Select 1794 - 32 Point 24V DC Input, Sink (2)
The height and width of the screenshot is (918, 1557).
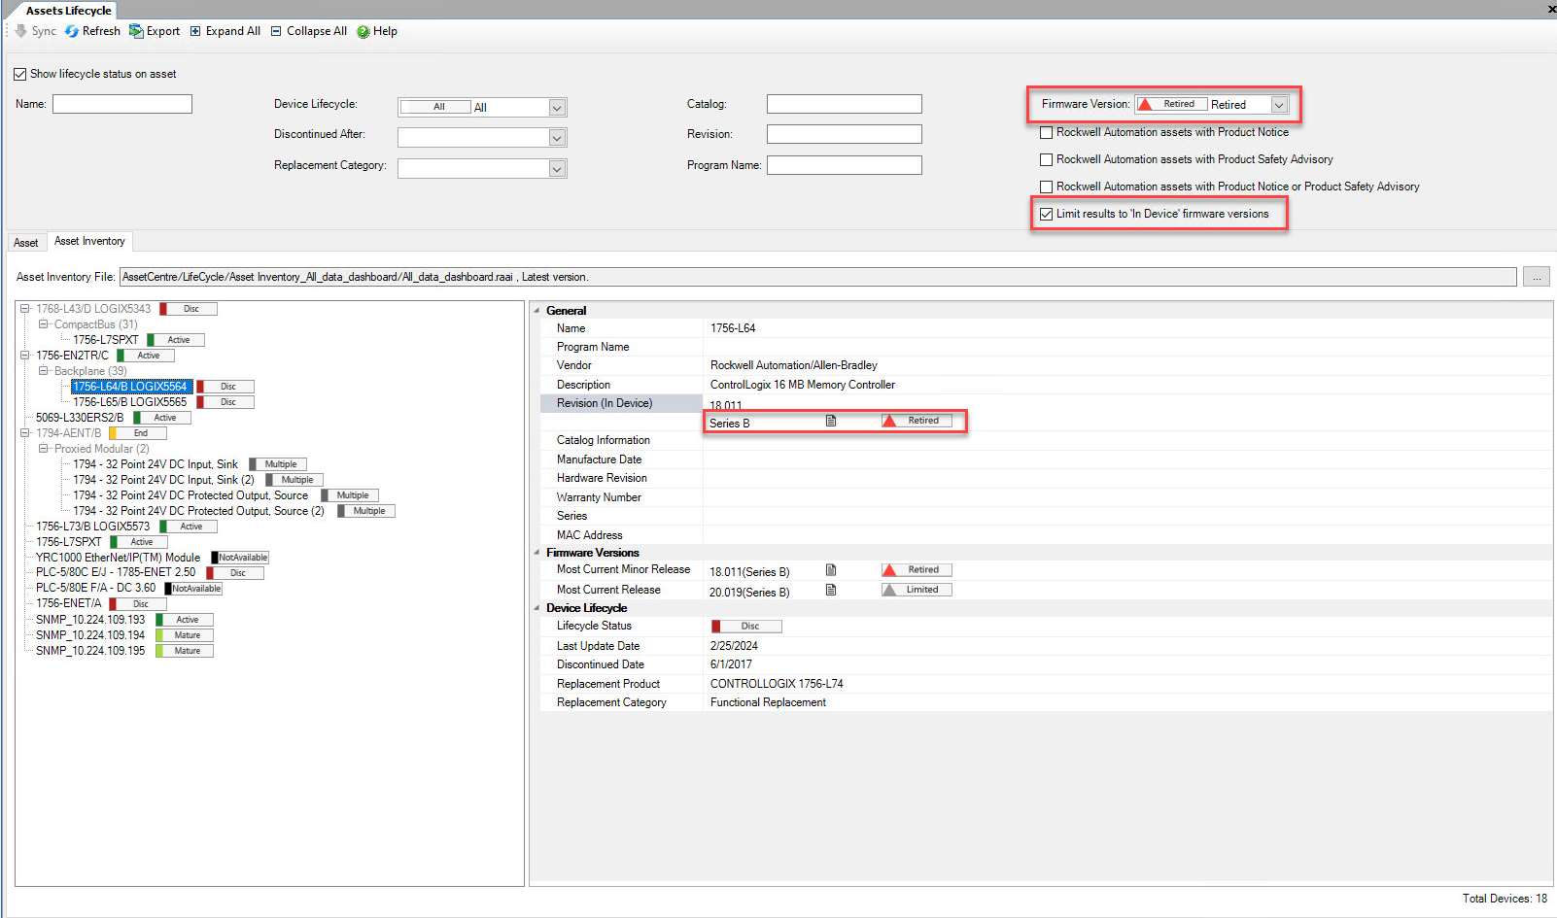pos(163,480)
